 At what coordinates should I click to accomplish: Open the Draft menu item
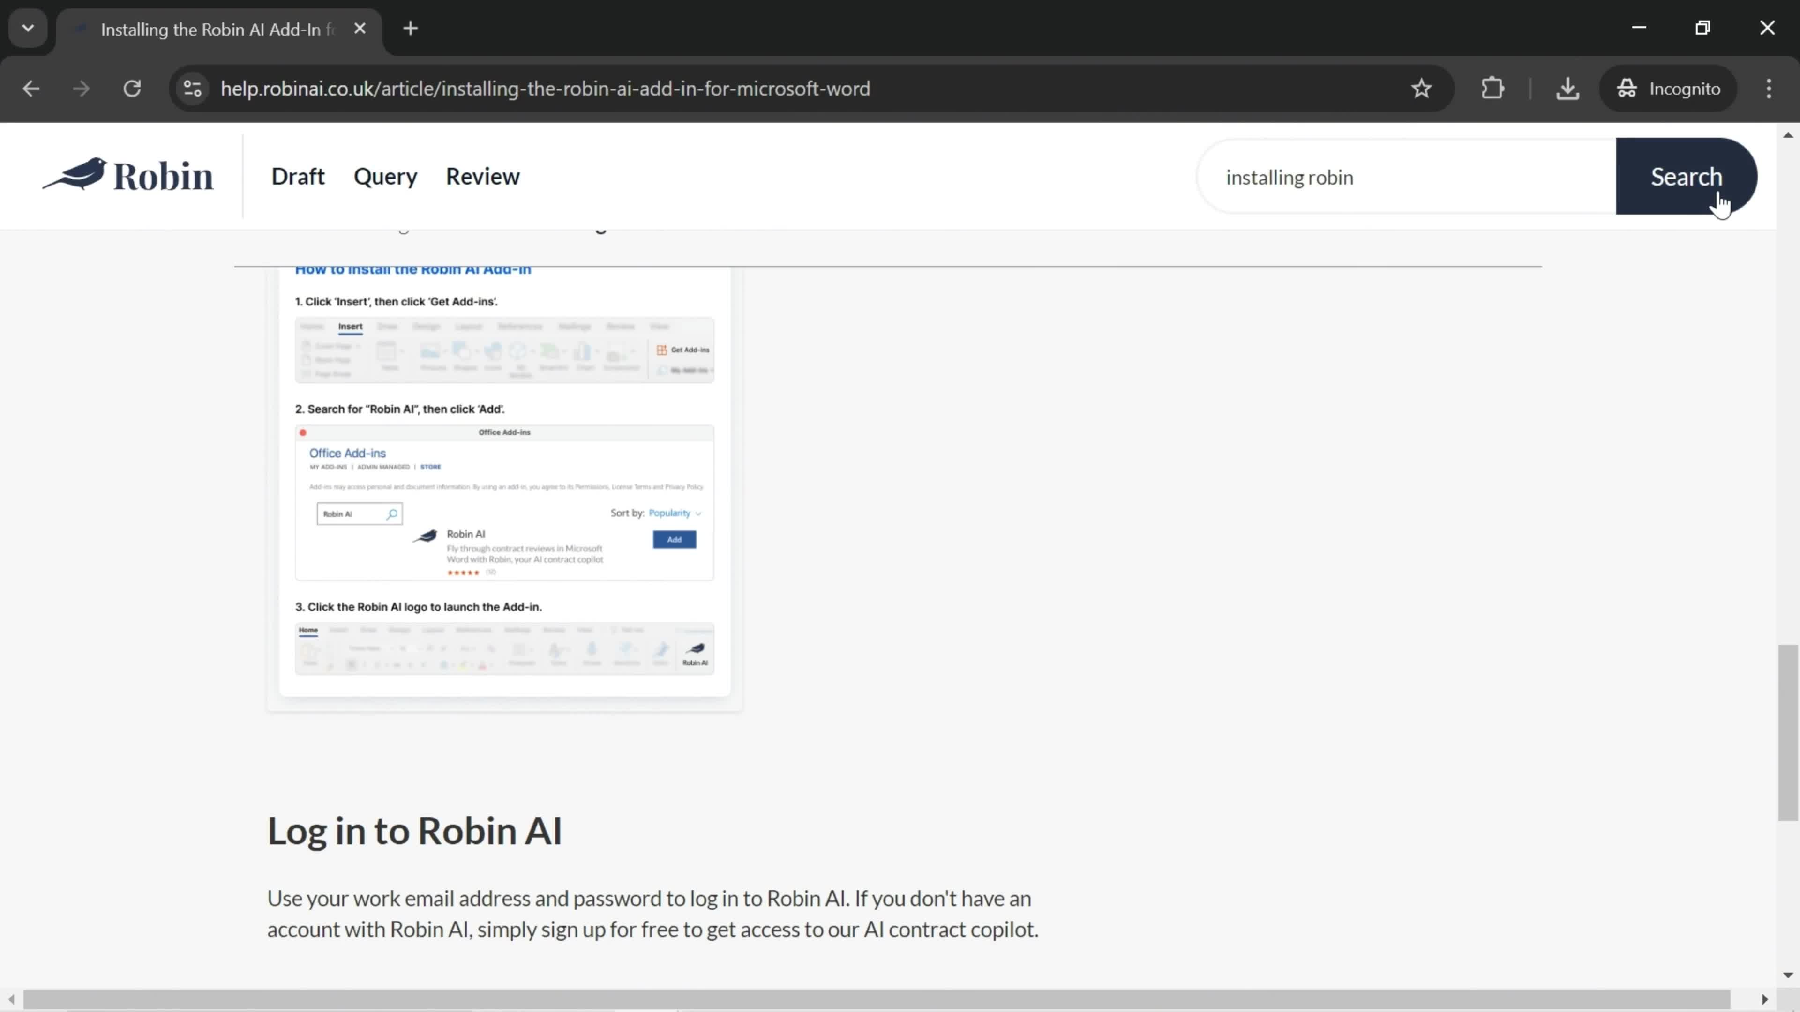coord(298,177)
